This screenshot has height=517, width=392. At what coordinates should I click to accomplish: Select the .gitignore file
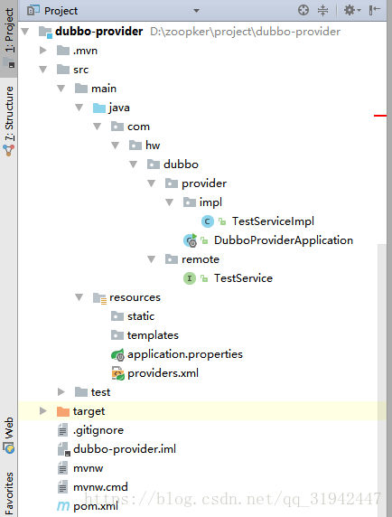pos(98,430)
